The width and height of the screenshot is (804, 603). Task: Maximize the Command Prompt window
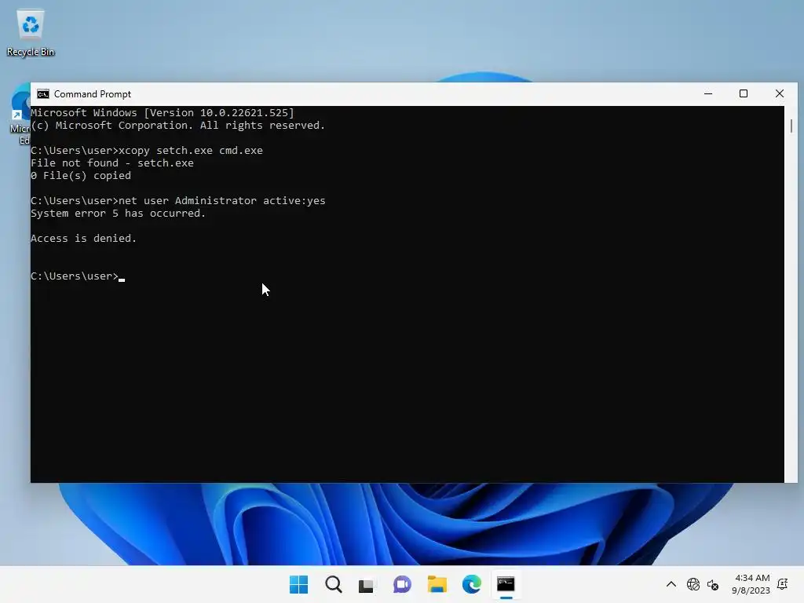744,94
